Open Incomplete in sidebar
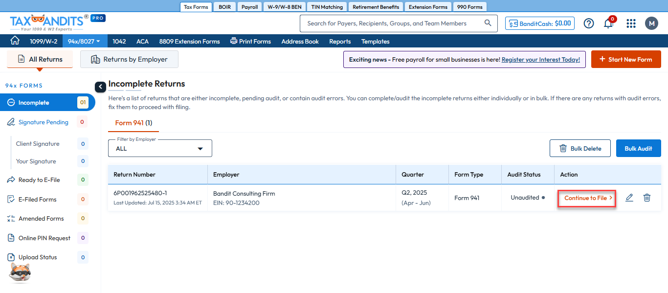Screen dimensions: 668x293 pos(47,103)
